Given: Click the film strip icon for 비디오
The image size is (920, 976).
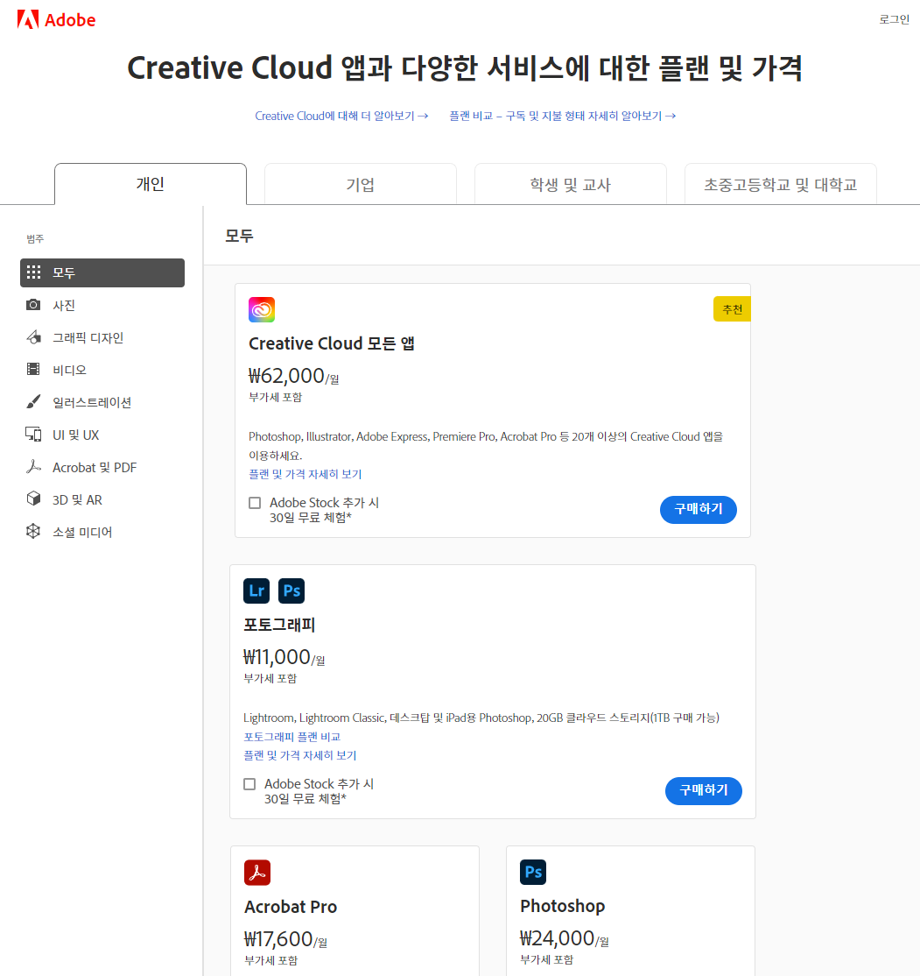Looking at the screenshot, I should (x=33, y=369).
